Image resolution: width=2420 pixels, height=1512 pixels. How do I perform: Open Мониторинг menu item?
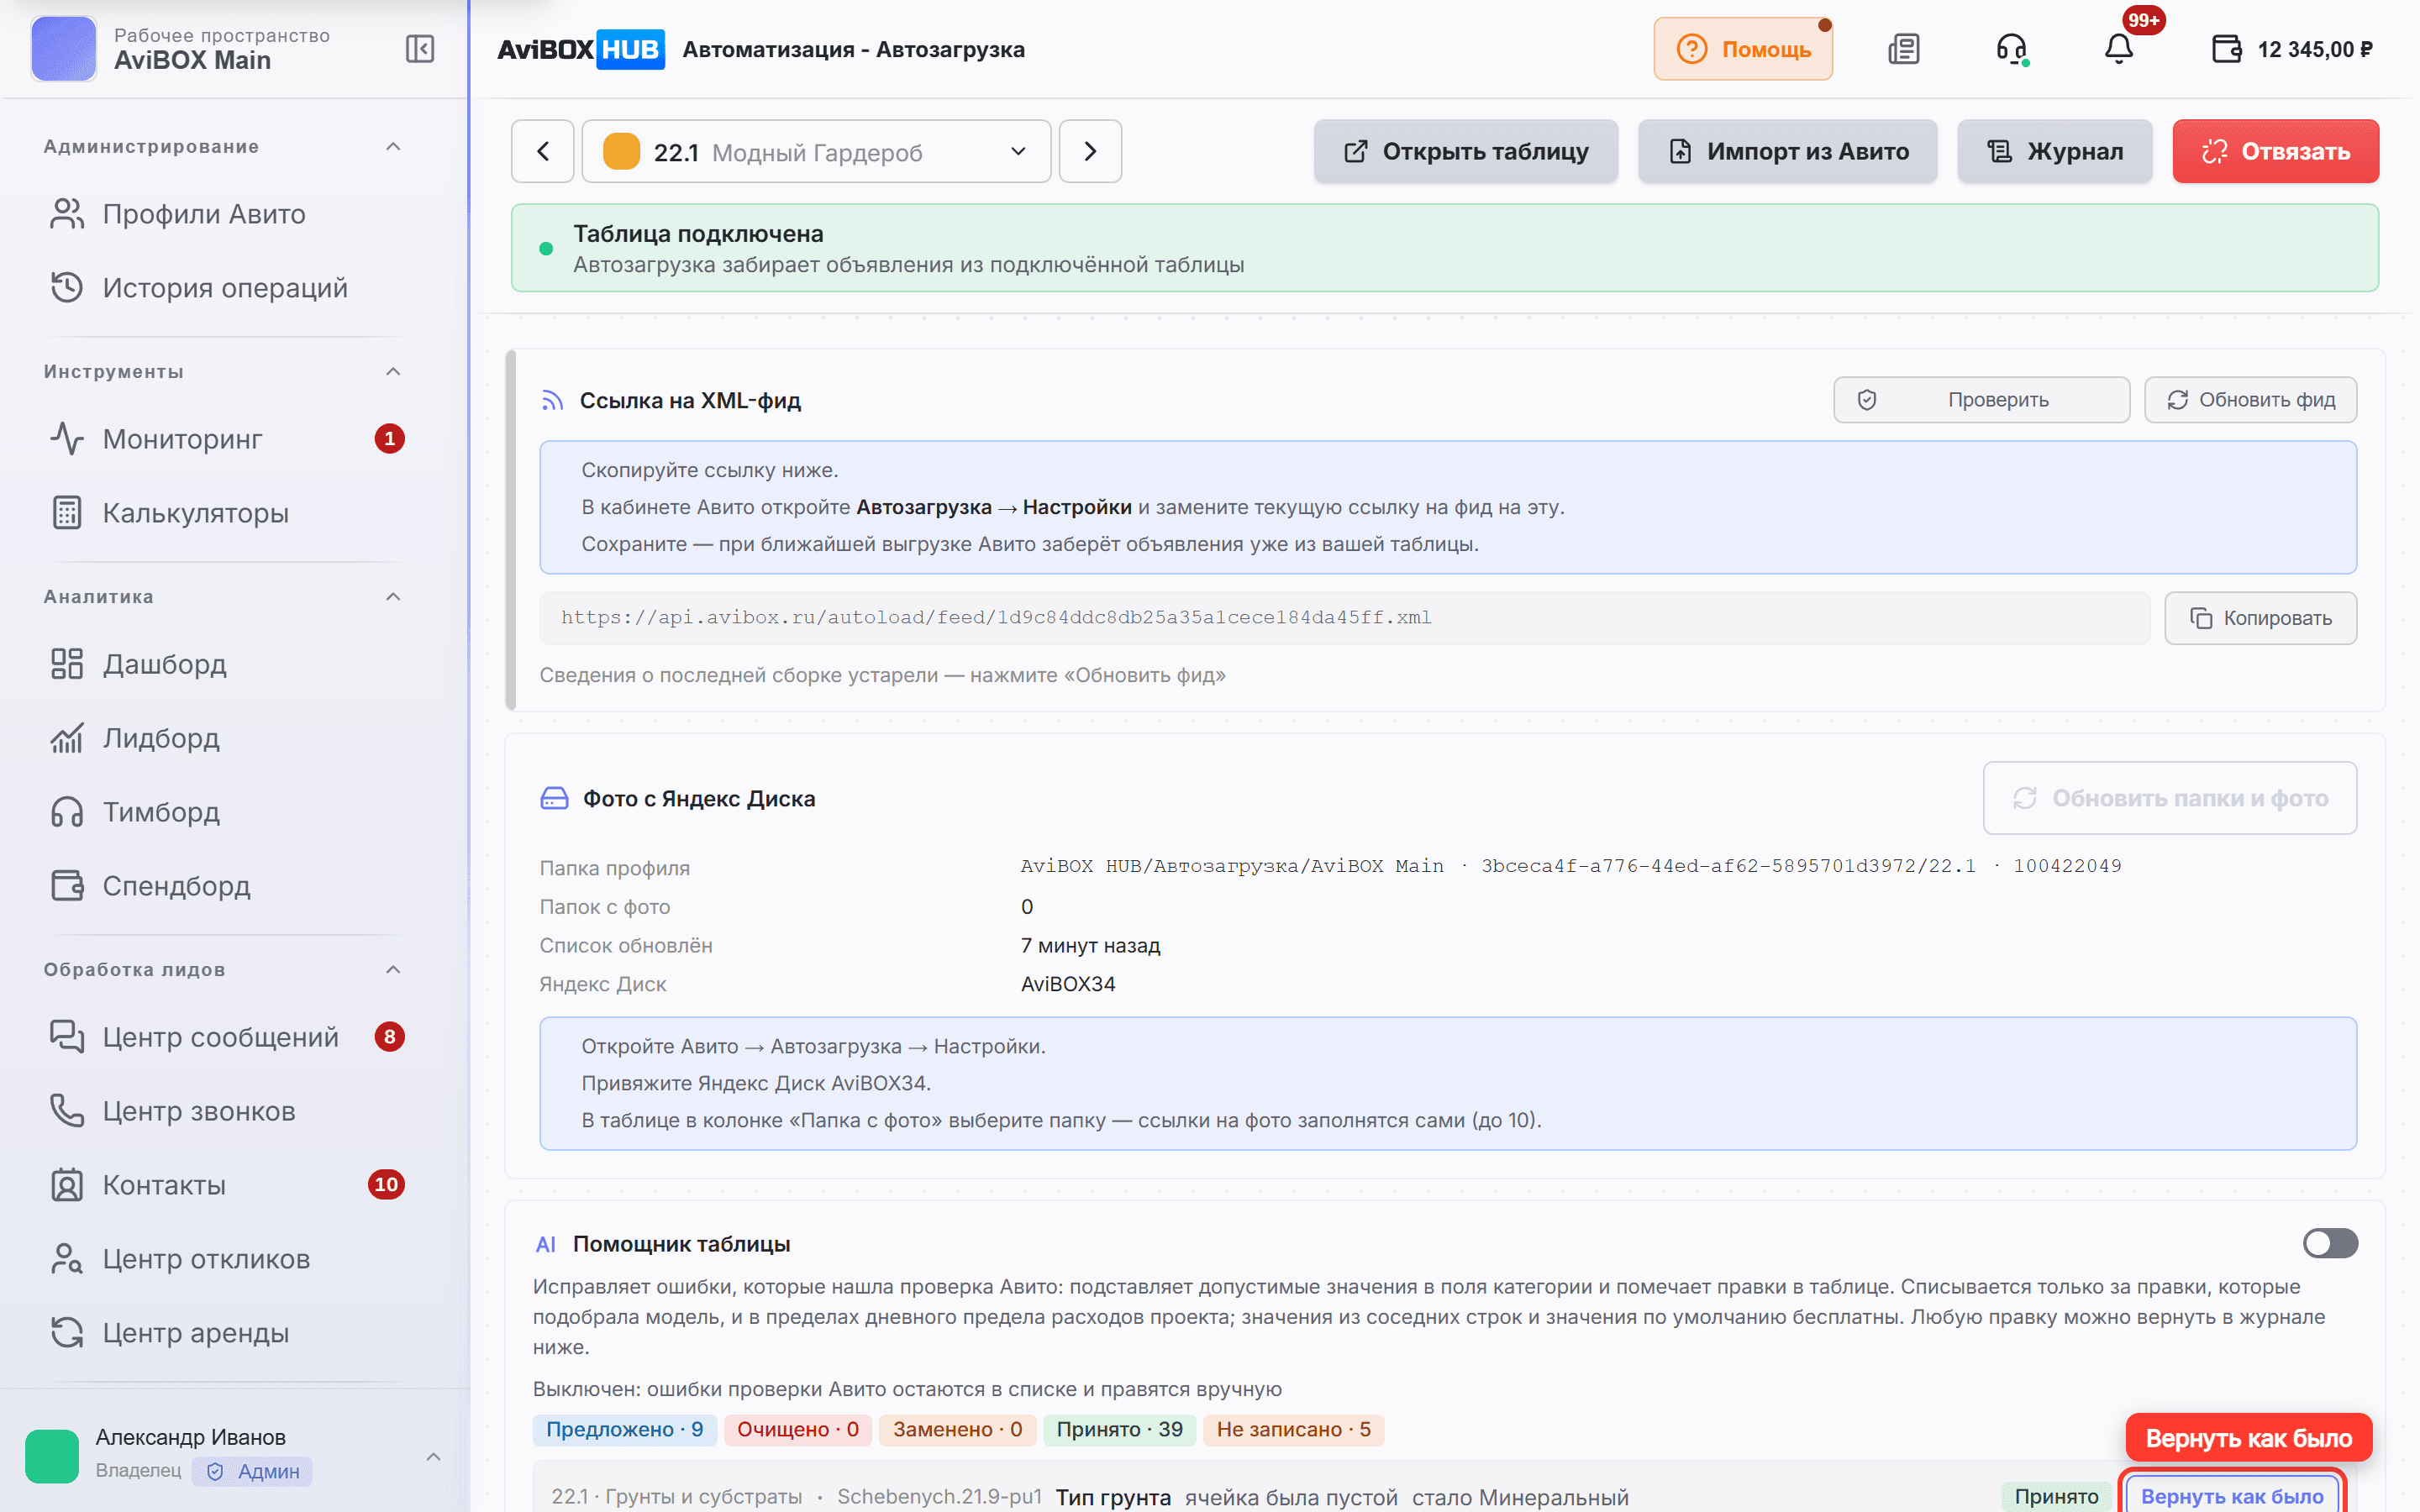point(226,439)
